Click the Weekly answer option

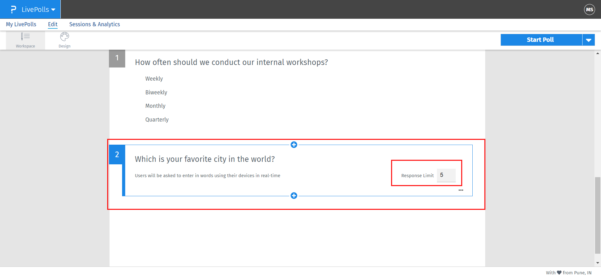154,79
